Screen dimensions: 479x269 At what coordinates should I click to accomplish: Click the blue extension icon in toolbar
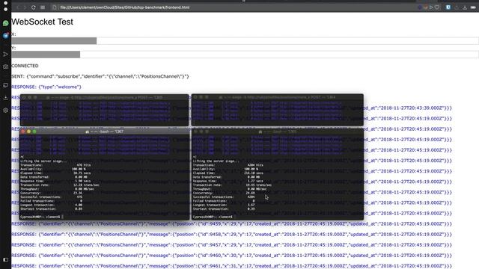pos(448,7)
